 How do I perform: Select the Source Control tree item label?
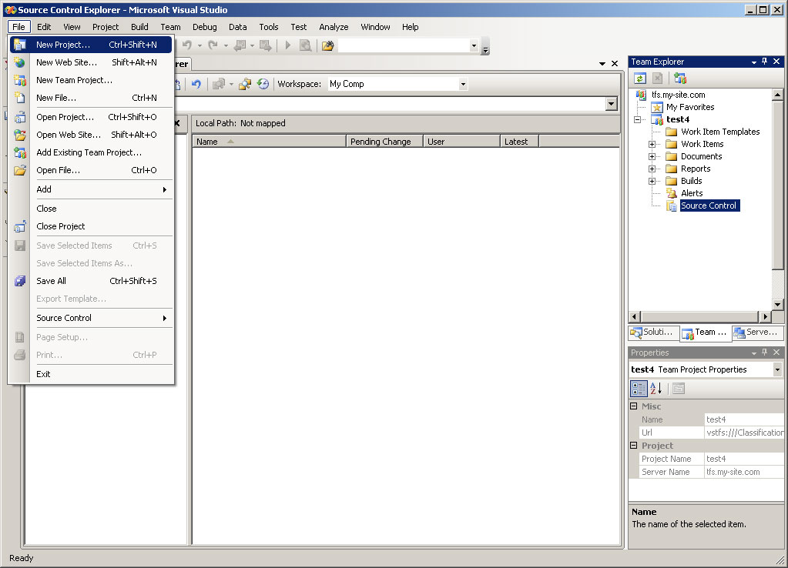click(x=709, y=205)
